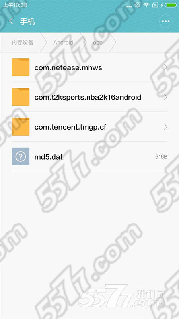The width and height of the screenshot is (179, 319).
Task: Select the obb breadcrumb
Action: point(97,43)
